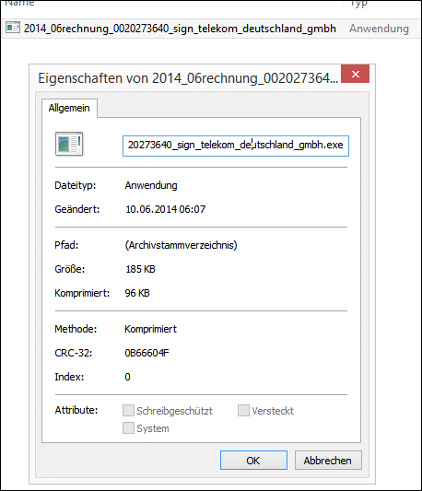The image size is (422, 491).
Task: Click the Komprimiert size 96 KB
Action: (x=137, y=293)
